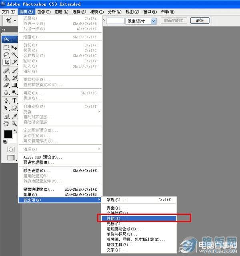Click the resolution input field
This screenshot has width=240, height=256.
click(115, 21)
